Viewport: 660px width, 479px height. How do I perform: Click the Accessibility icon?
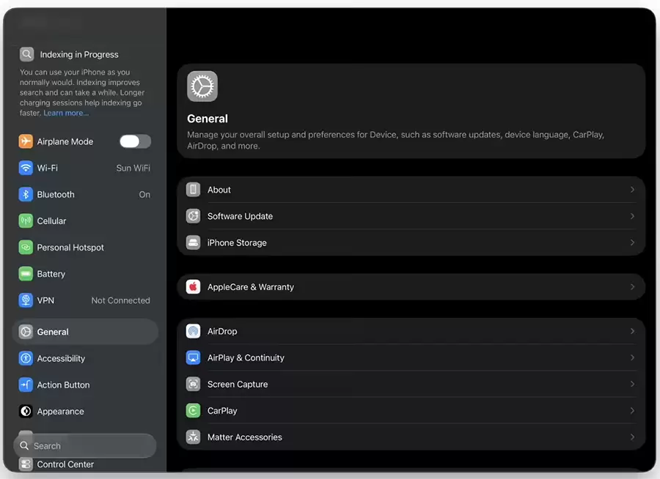coord(26,358)
